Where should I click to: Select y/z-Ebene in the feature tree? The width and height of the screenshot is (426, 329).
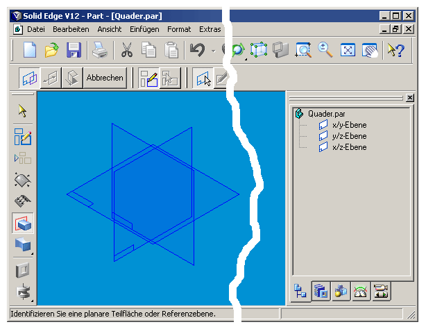(x=350, y=136)
